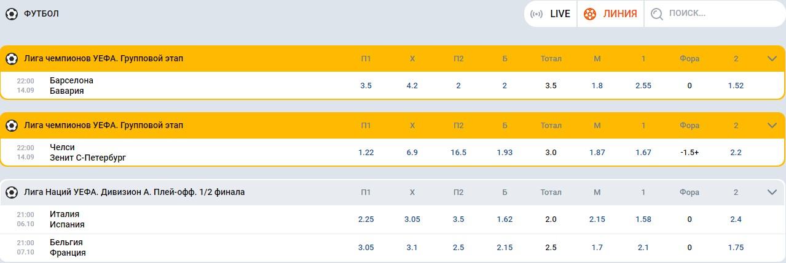Viewport: 786px width, 263px height.
Task: Switch to the ЛИНИЯ tab
Action: pos(611,13)
